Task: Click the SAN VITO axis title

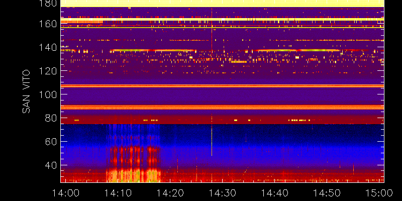Action: pos(26,92)
